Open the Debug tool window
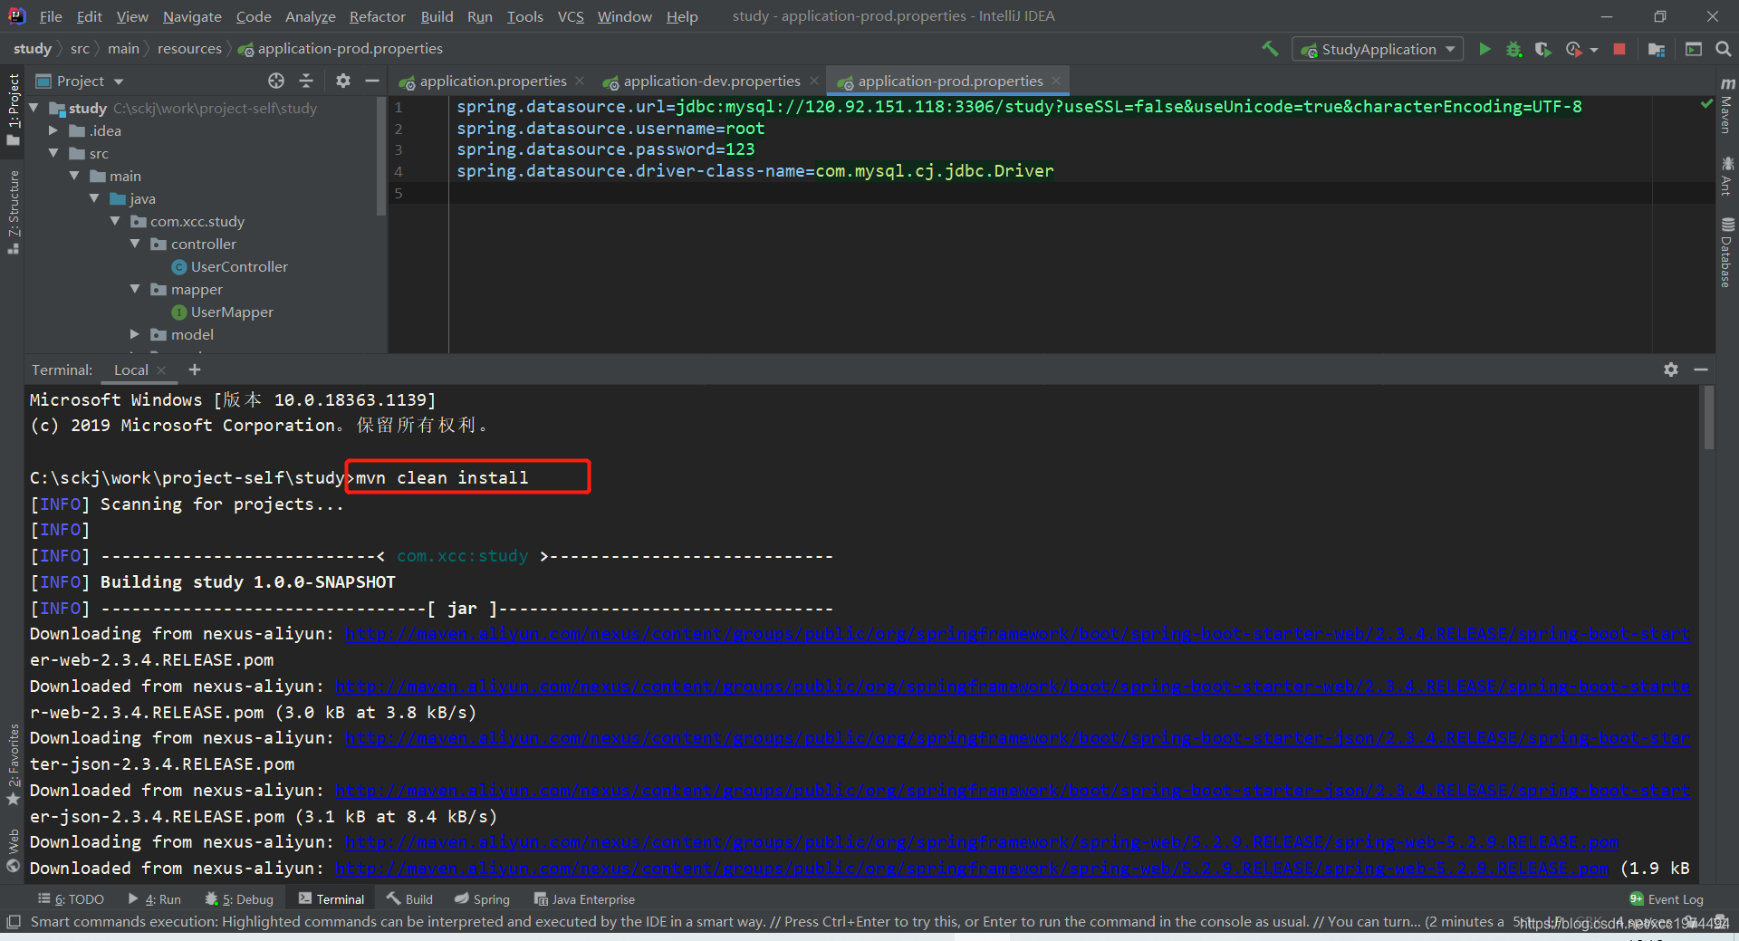Image resolution: width=1739 pixels, height=941 pixels. coord(239,899)
